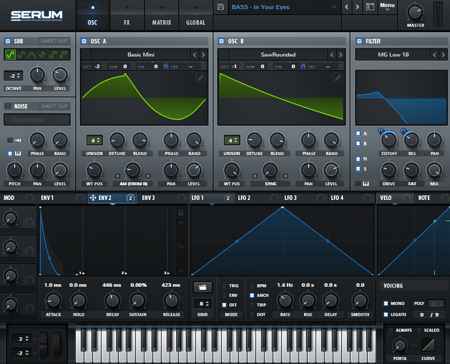Click the LFO 1 peak node

pos(283,207)
